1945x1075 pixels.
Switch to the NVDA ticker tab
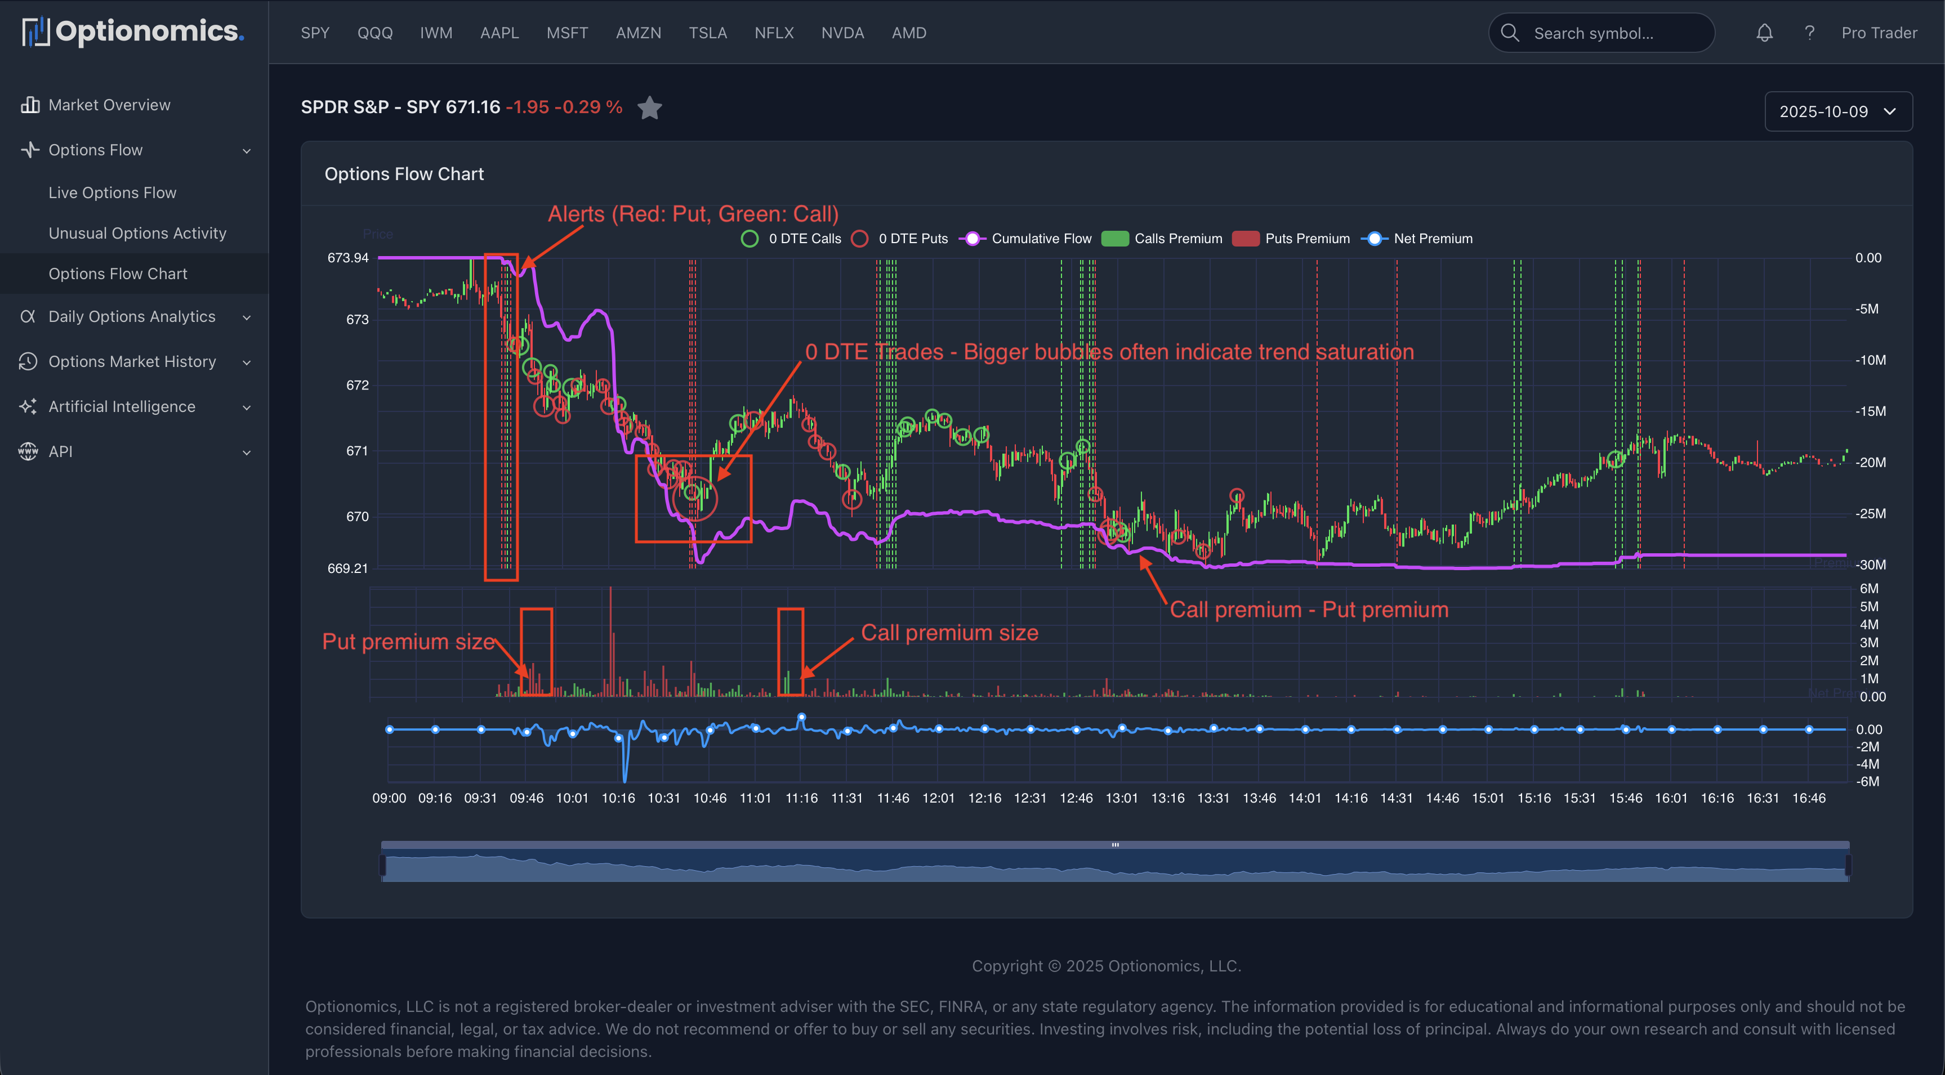[x=842, y=33]
